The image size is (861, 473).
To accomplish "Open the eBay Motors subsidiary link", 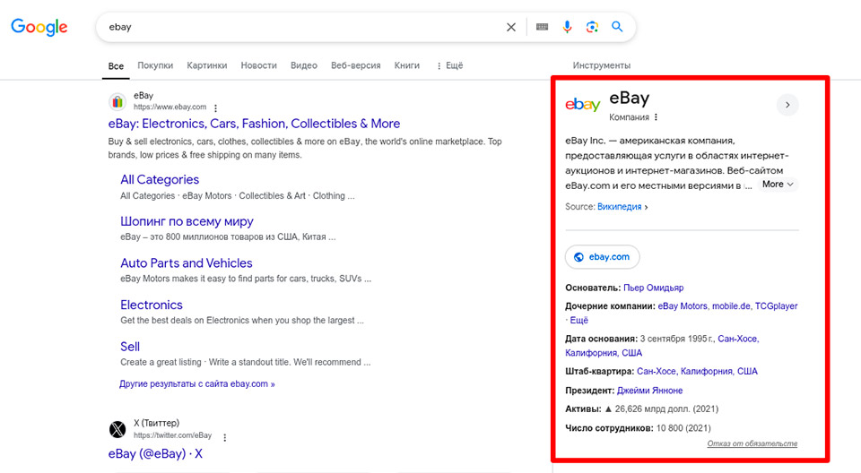I will pyautogui.click(x=683, y=306).
